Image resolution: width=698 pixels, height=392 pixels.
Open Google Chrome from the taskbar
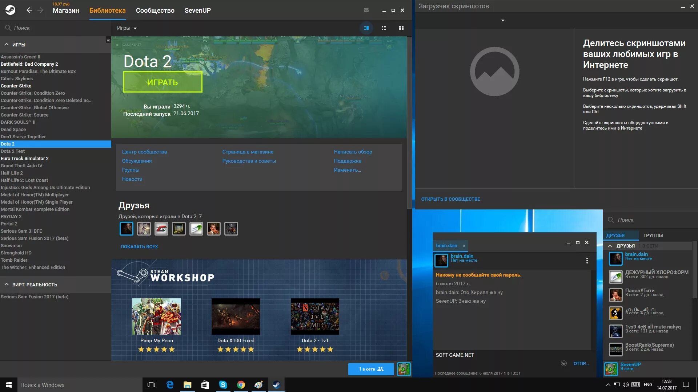[x=241, y=385]
